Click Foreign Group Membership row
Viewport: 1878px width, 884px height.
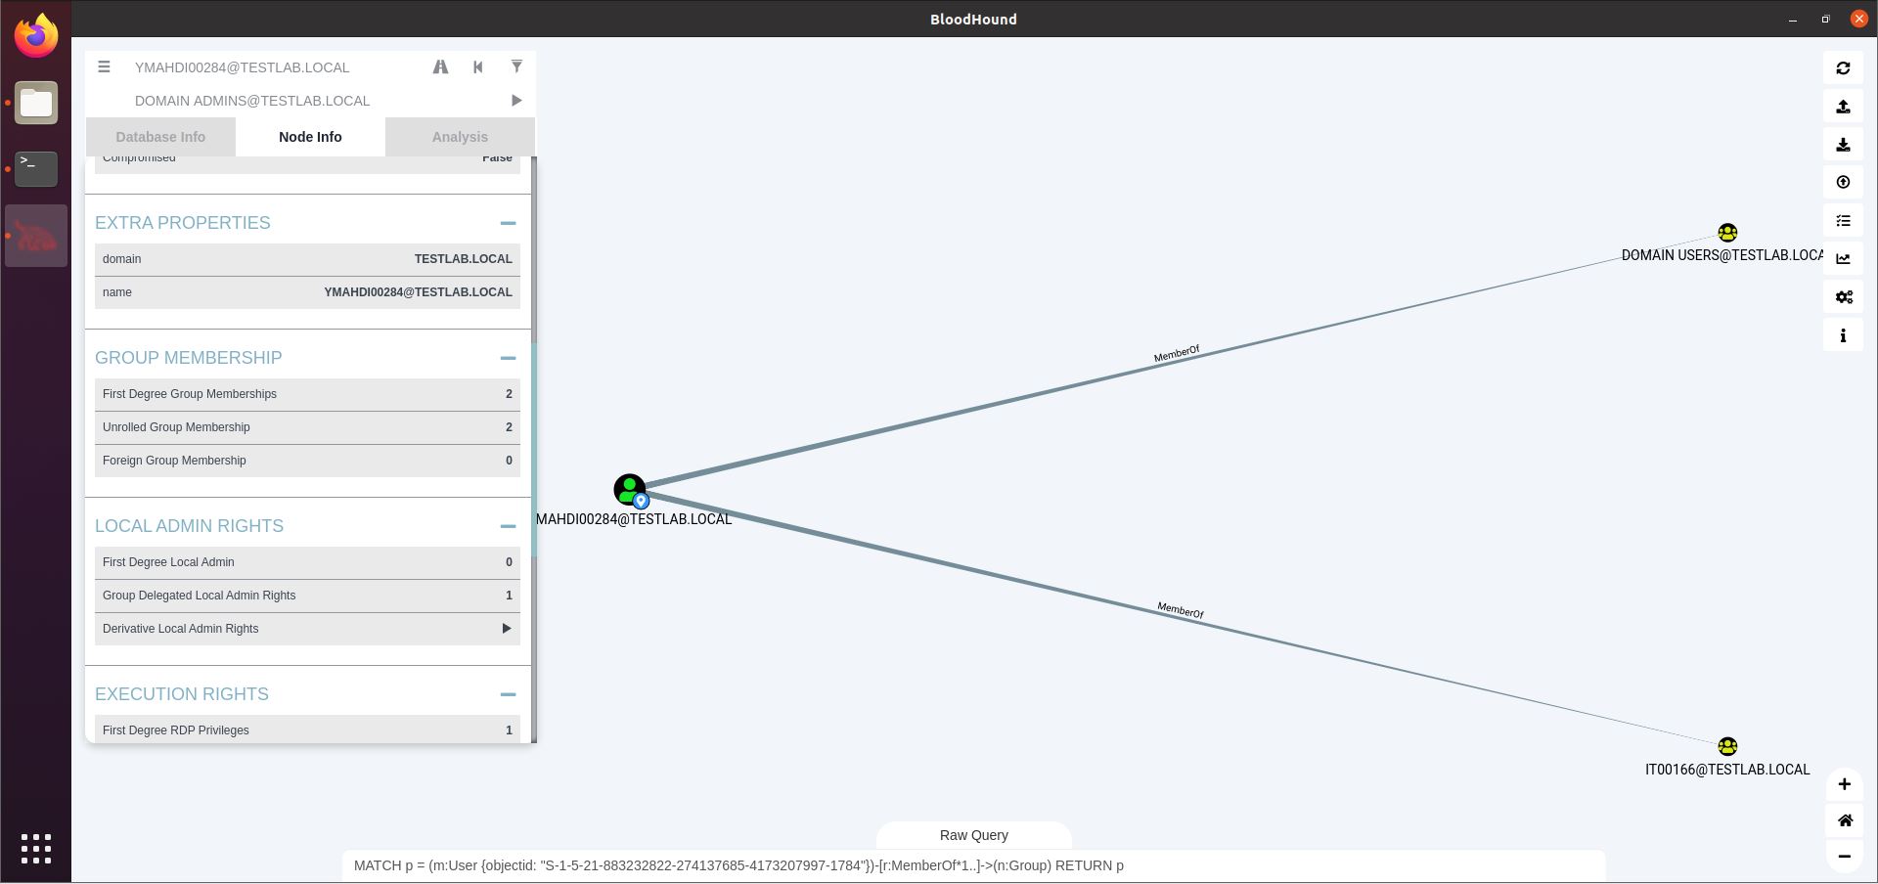click(307, 461)
